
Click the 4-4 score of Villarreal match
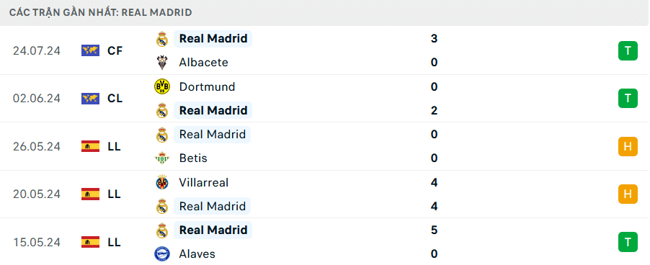coord(434,194)
